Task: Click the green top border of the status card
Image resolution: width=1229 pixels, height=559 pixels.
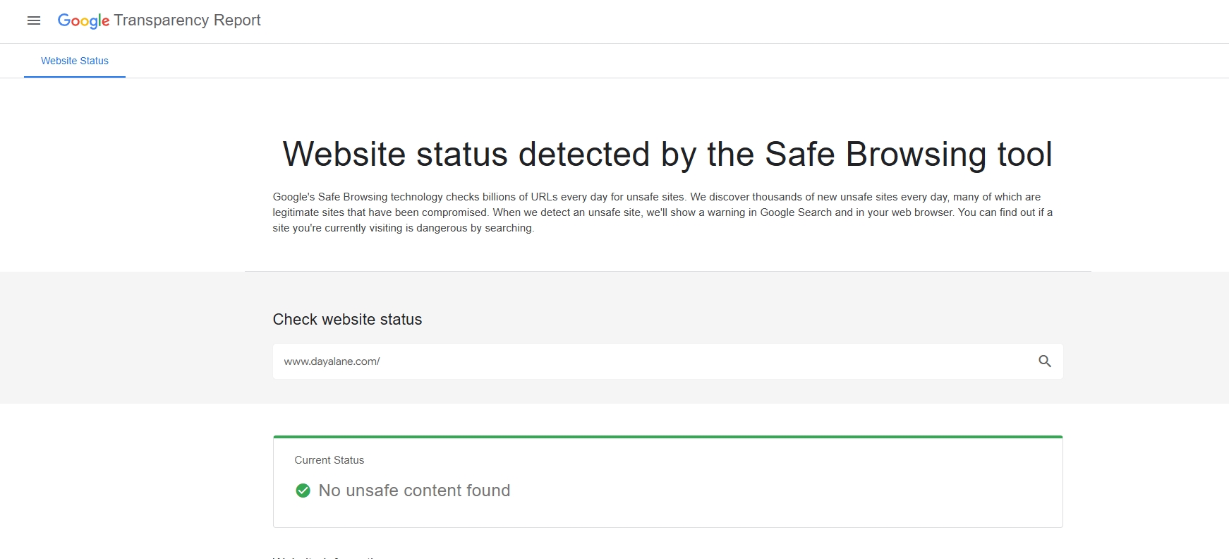Action: coord(667,437)
